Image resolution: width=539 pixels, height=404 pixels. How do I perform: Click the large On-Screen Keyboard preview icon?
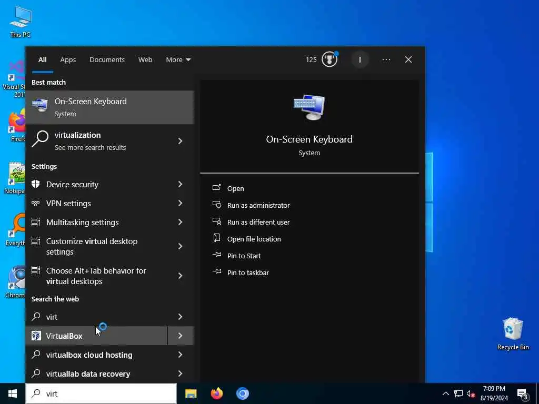(x=309, y=107)
